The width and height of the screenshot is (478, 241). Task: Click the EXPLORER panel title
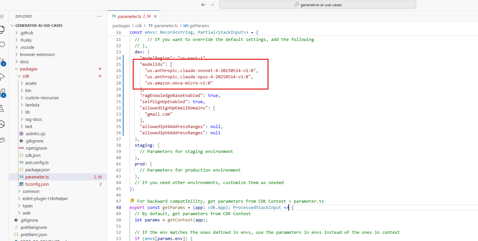coord(24,16)
